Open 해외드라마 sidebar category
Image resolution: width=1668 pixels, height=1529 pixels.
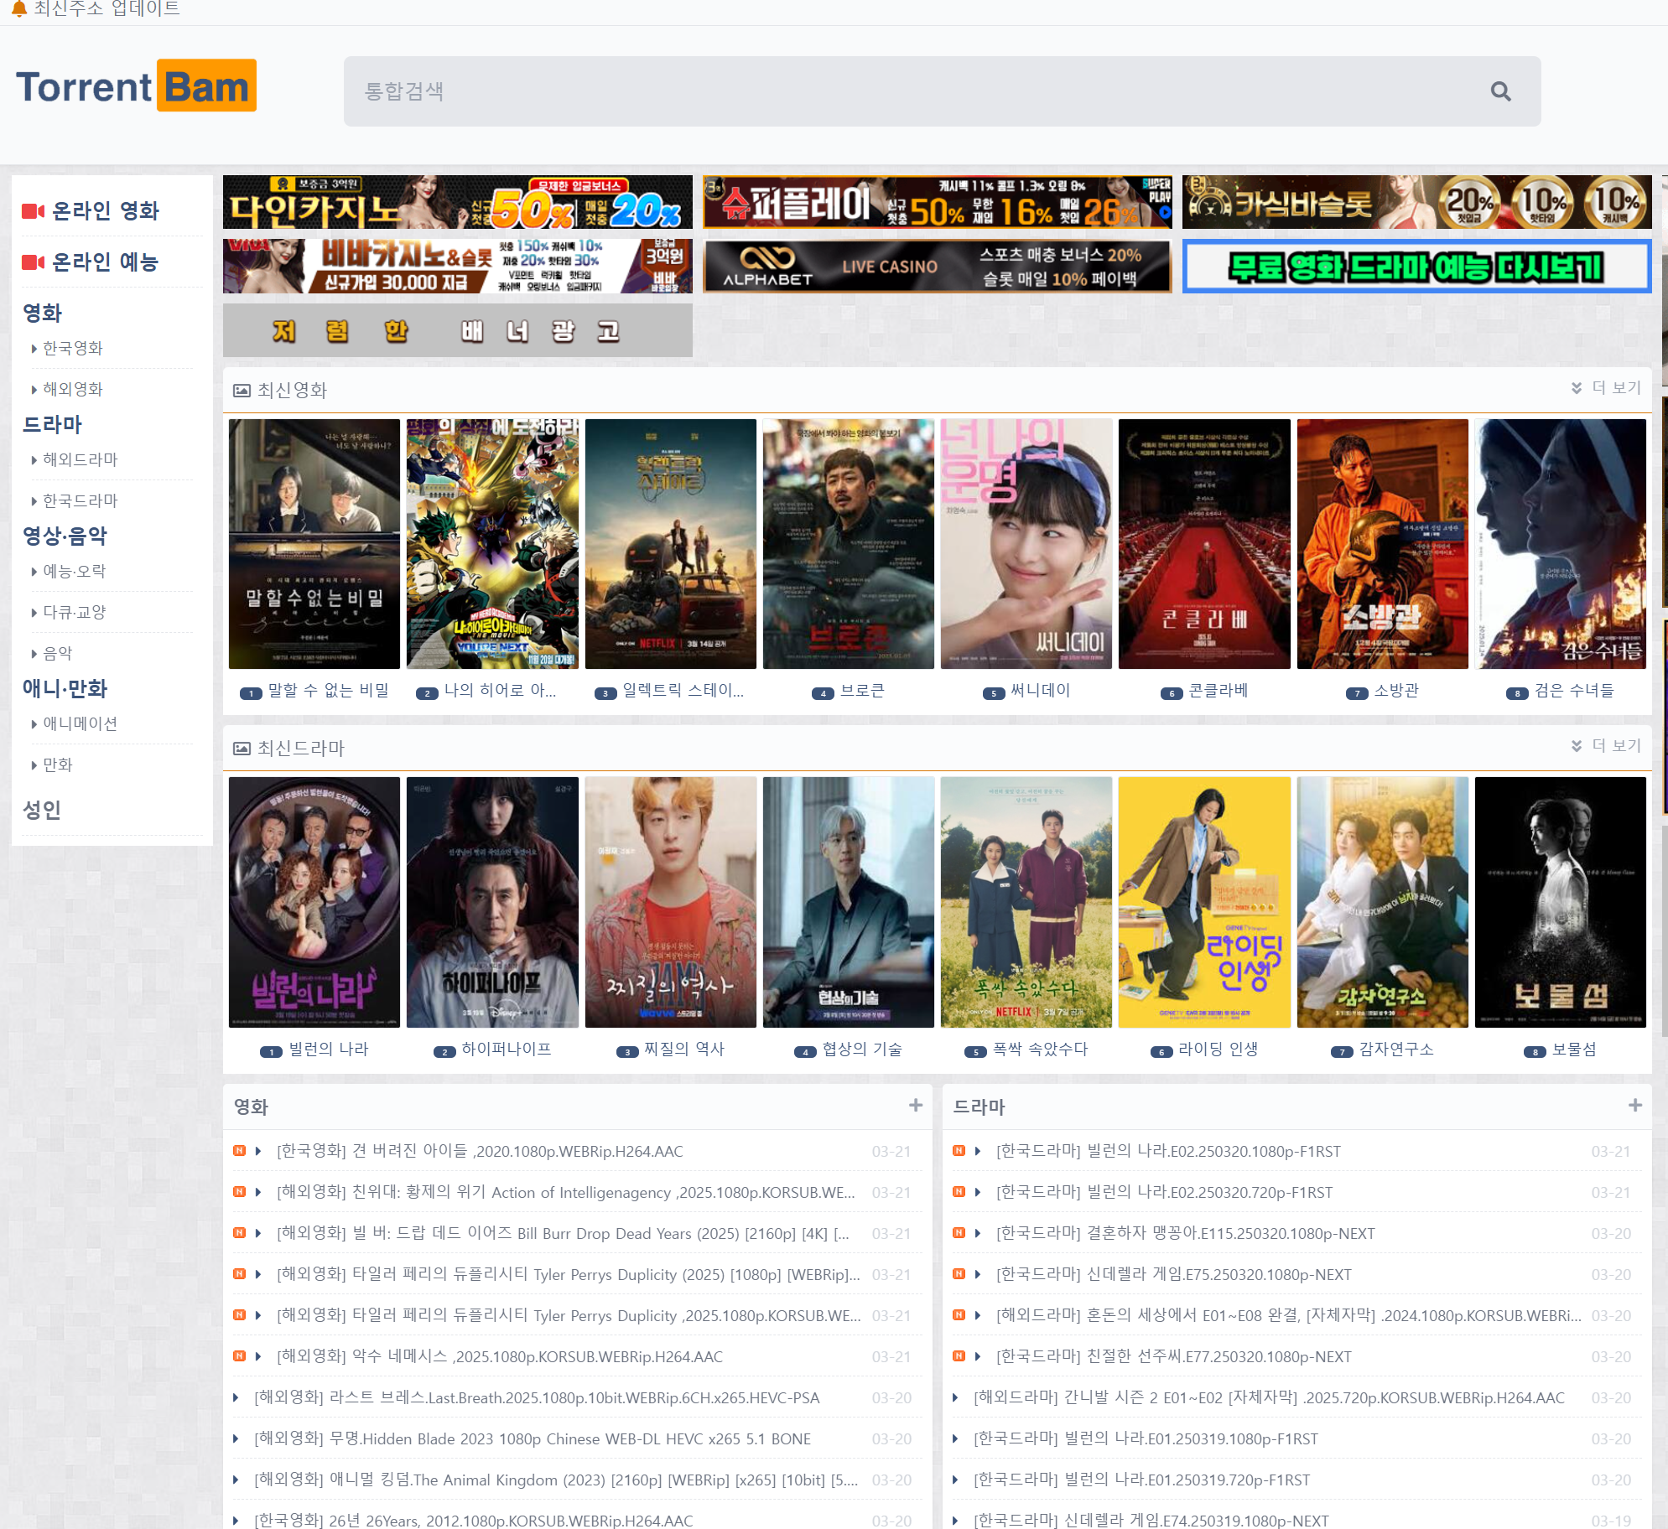[x=80, y=459]
